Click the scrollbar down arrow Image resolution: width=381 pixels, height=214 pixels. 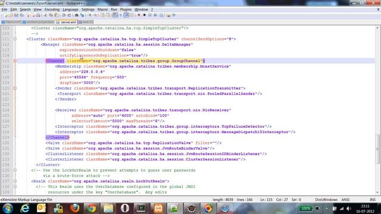(377, 193)
